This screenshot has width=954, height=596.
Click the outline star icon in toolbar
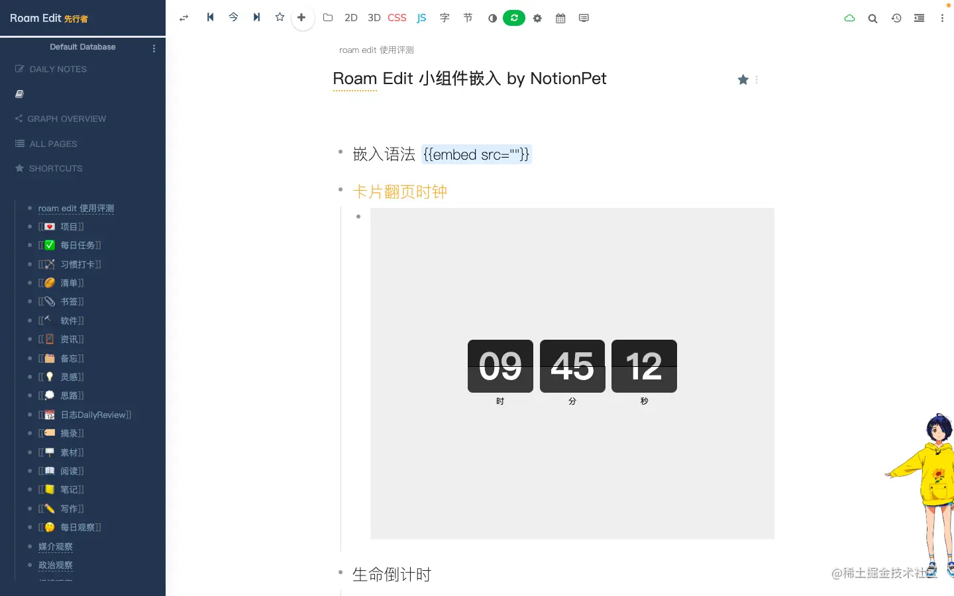[280, 17]
